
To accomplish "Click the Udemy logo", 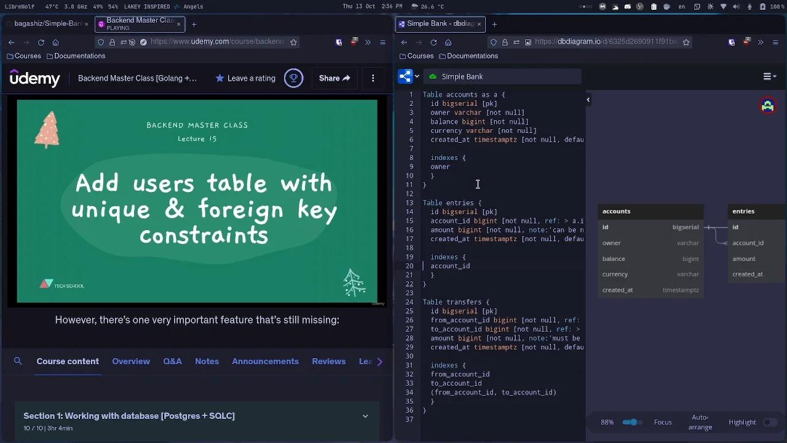I will click(34, 78).
